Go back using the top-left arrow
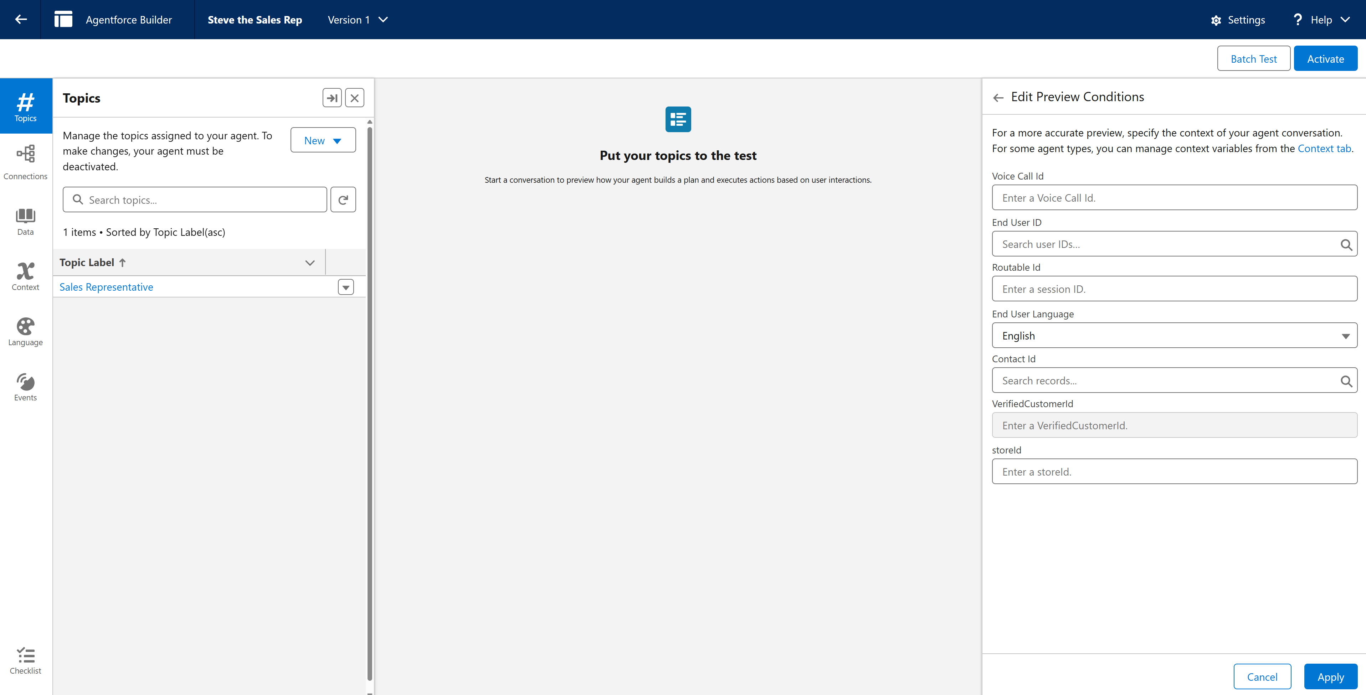Screen dimensions: 1366x695 point(21,20)
